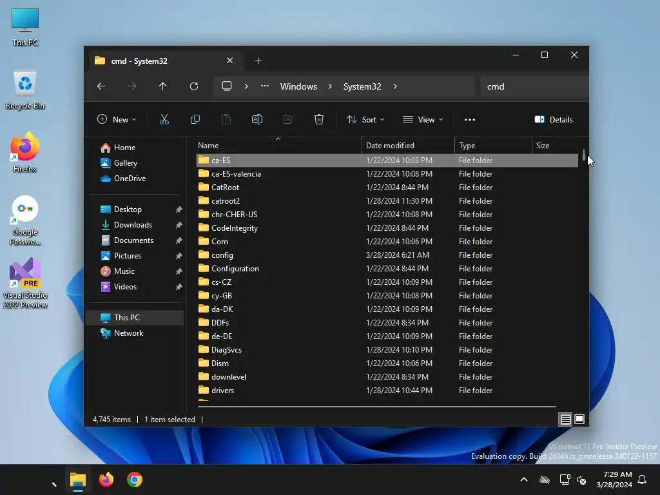Open Recycle Bin on the desktop
This screenshot has height=495, width=660.
(x=25, y=90)
